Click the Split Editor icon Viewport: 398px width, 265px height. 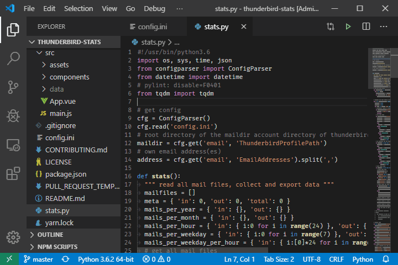click(x=366, y=26)
